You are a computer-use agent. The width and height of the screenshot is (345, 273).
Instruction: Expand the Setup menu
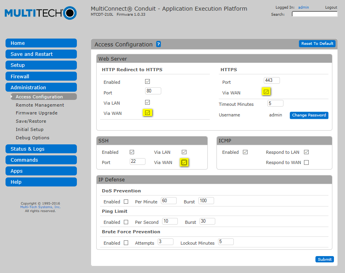tap(41, 65)
